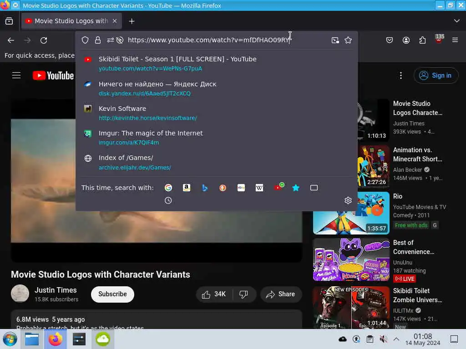Select Imgur magic of the Internet suggestion
Screen dimensions: 466x349
pyautogui.click(x=217, y=138)
